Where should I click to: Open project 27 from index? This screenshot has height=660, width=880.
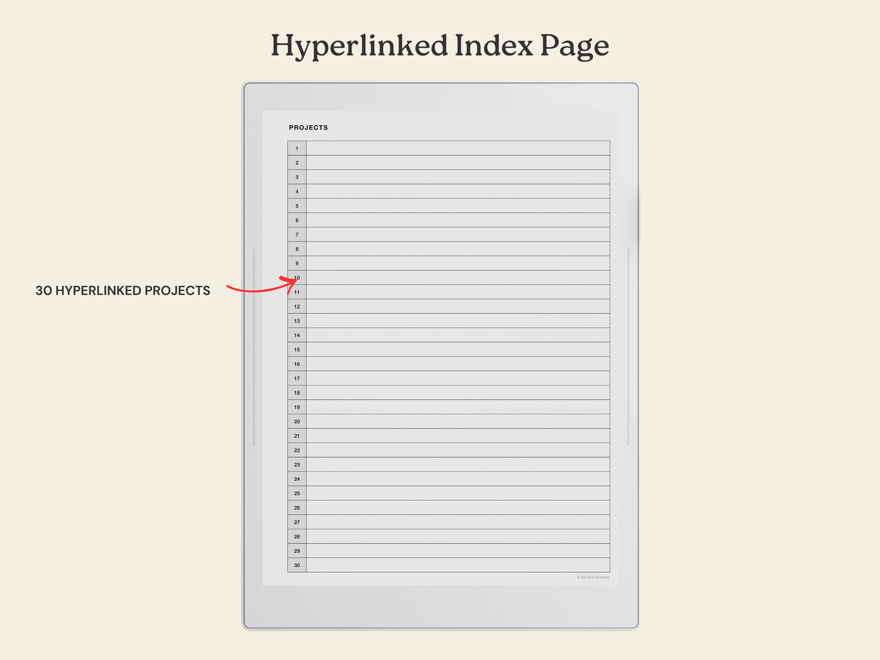pos(297,522)
